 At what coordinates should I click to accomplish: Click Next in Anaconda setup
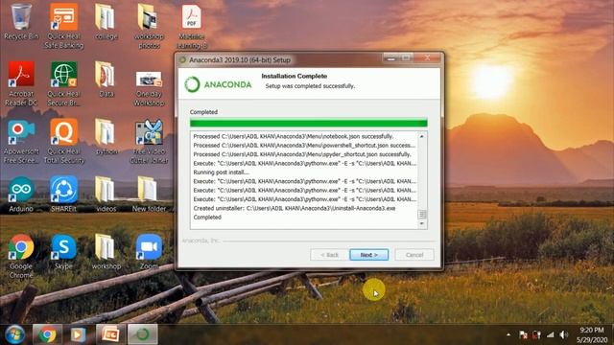click(x=368, y=255)
